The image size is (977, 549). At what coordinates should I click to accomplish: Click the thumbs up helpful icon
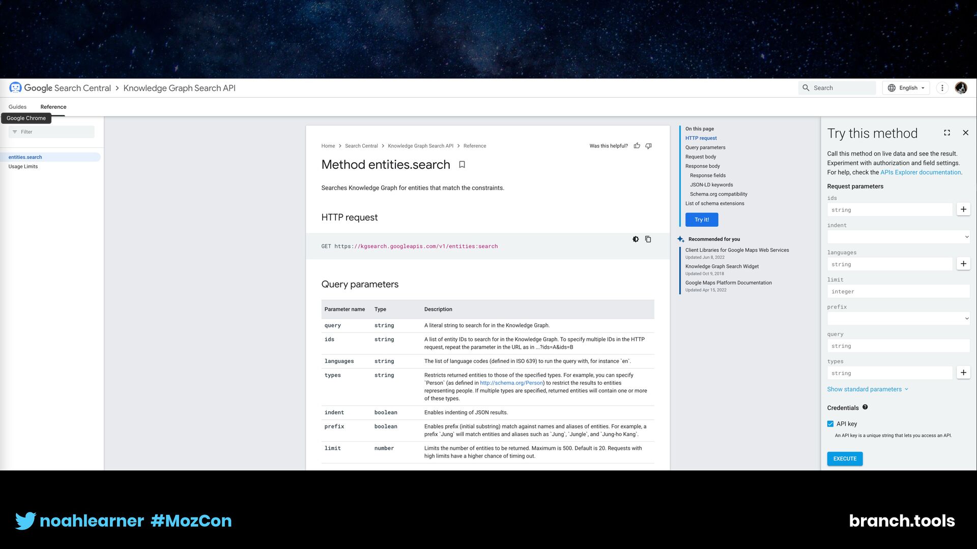[637, 146]
